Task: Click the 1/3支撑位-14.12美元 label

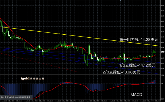Action: pyautogui.click(x=137, y=65)
